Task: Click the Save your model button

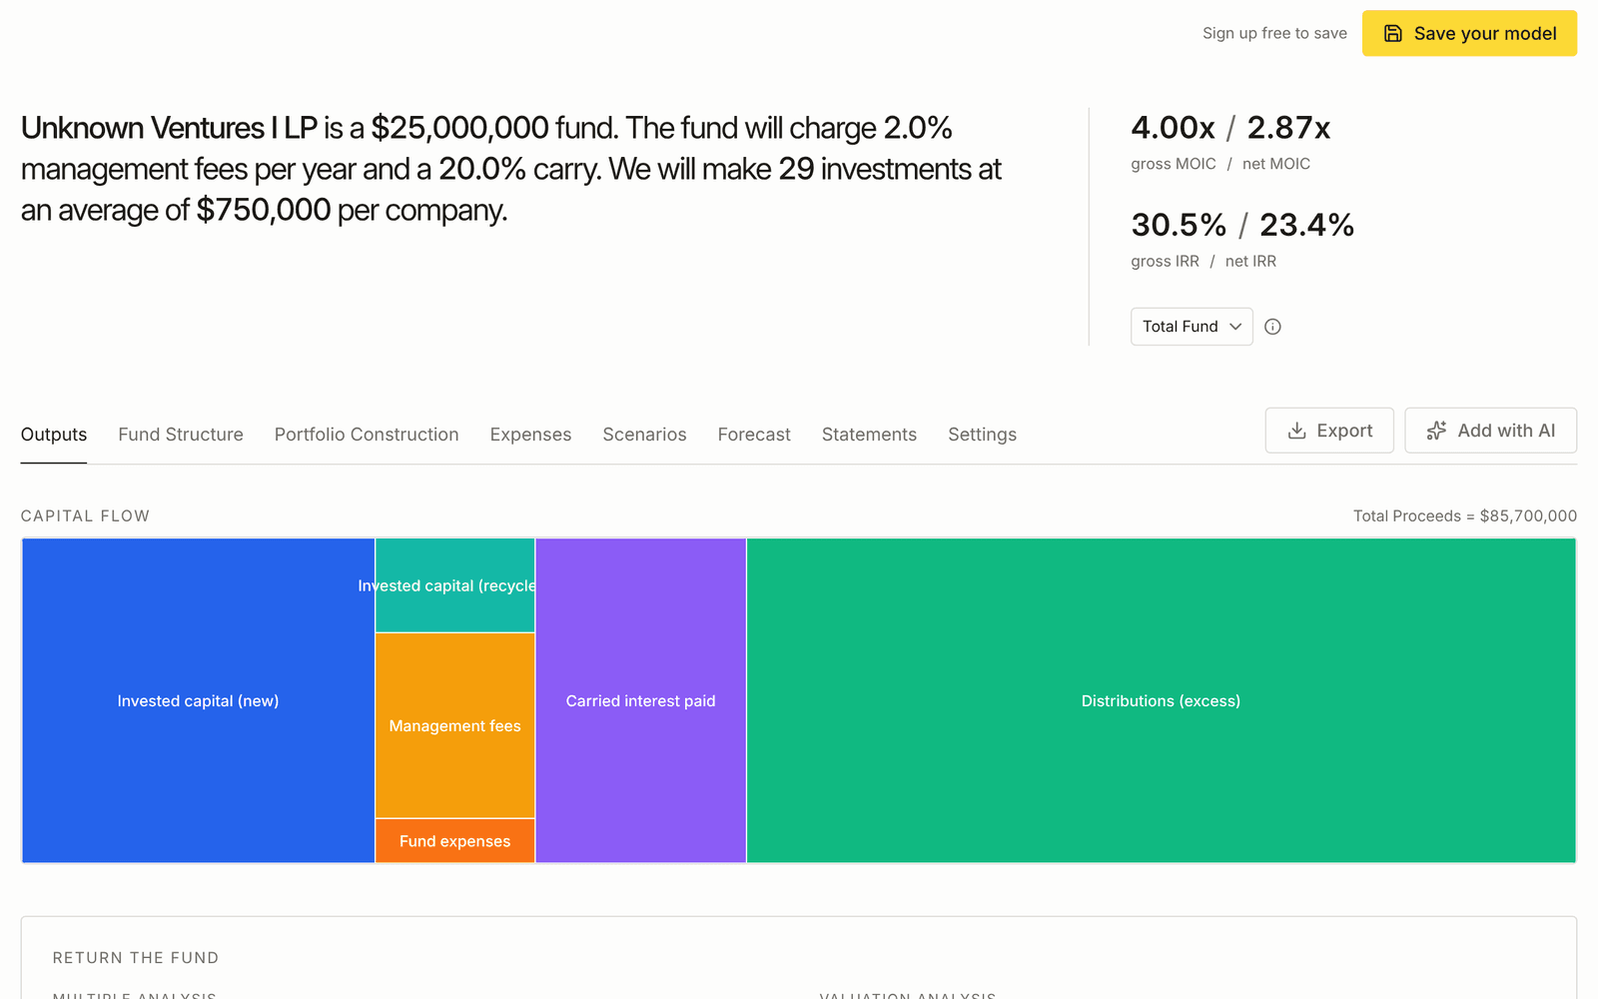Action: click(1469, 33)
